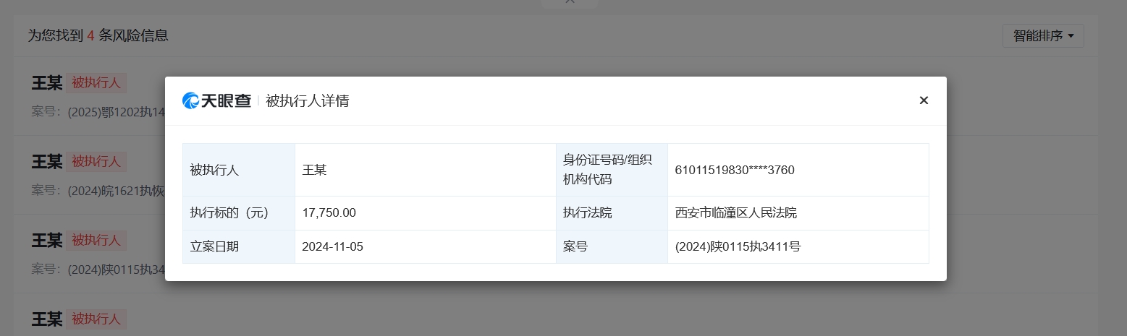The width and height of the screenshot is (1127, 336).
Task: Click the filing date 2024-11-05
Action: 332,246
